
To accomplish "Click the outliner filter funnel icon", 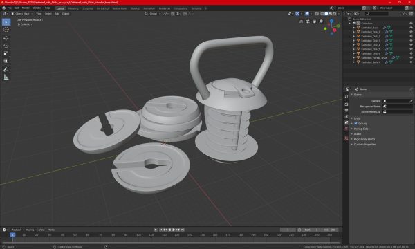I will (403, 14).
